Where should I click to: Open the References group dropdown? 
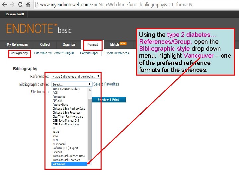click(76, 77)
